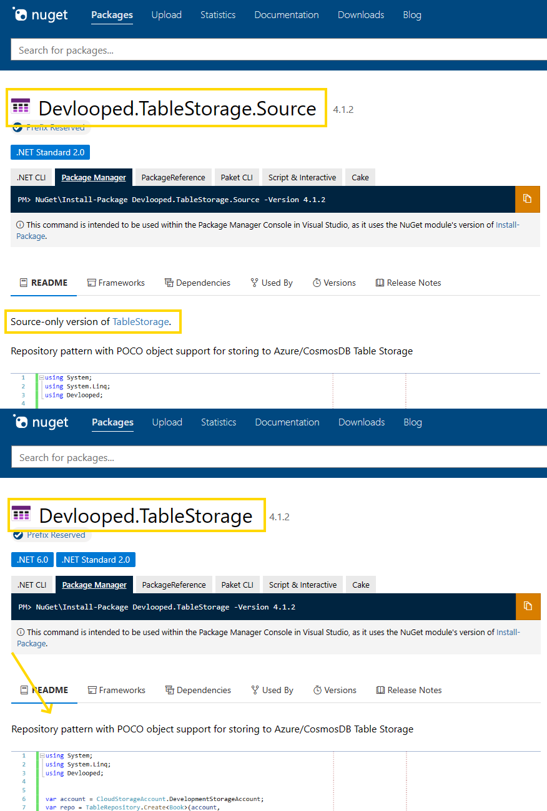Select the PackageReference tab for the Source package
547x811 pixels.
tap(173, 177)
